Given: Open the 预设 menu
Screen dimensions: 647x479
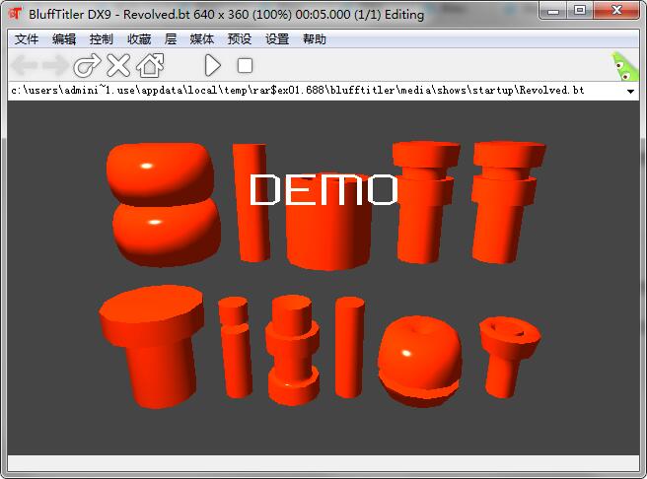Looking at the screenshot, I should tap(240, 39).
